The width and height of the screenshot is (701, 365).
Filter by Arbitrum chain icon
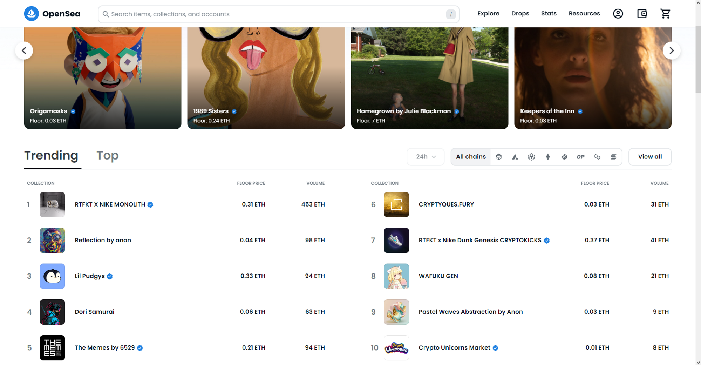tap(498, 157)
